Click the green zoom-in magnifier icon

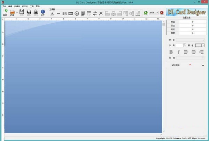coord(146,13)
